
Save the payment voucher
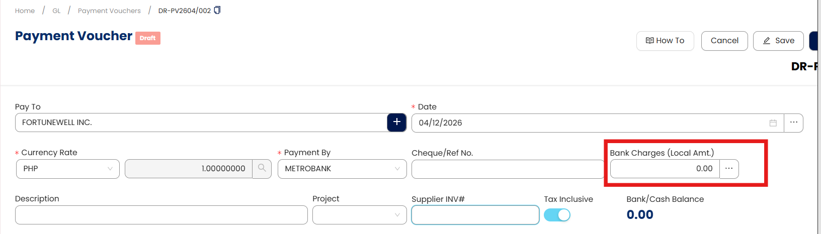[778, 41]
